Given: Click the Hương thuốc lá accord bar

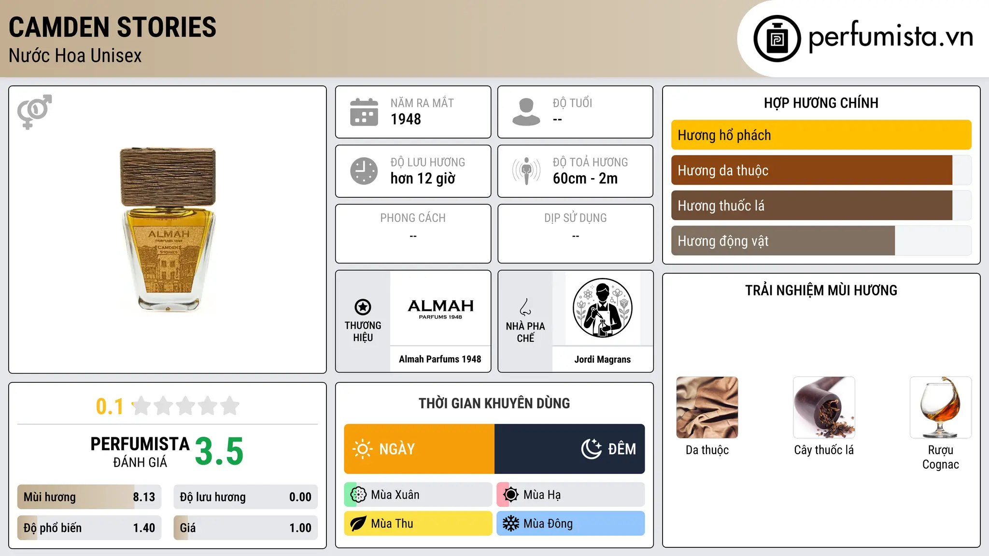Looking at the screenshot, I should (821, 206).
